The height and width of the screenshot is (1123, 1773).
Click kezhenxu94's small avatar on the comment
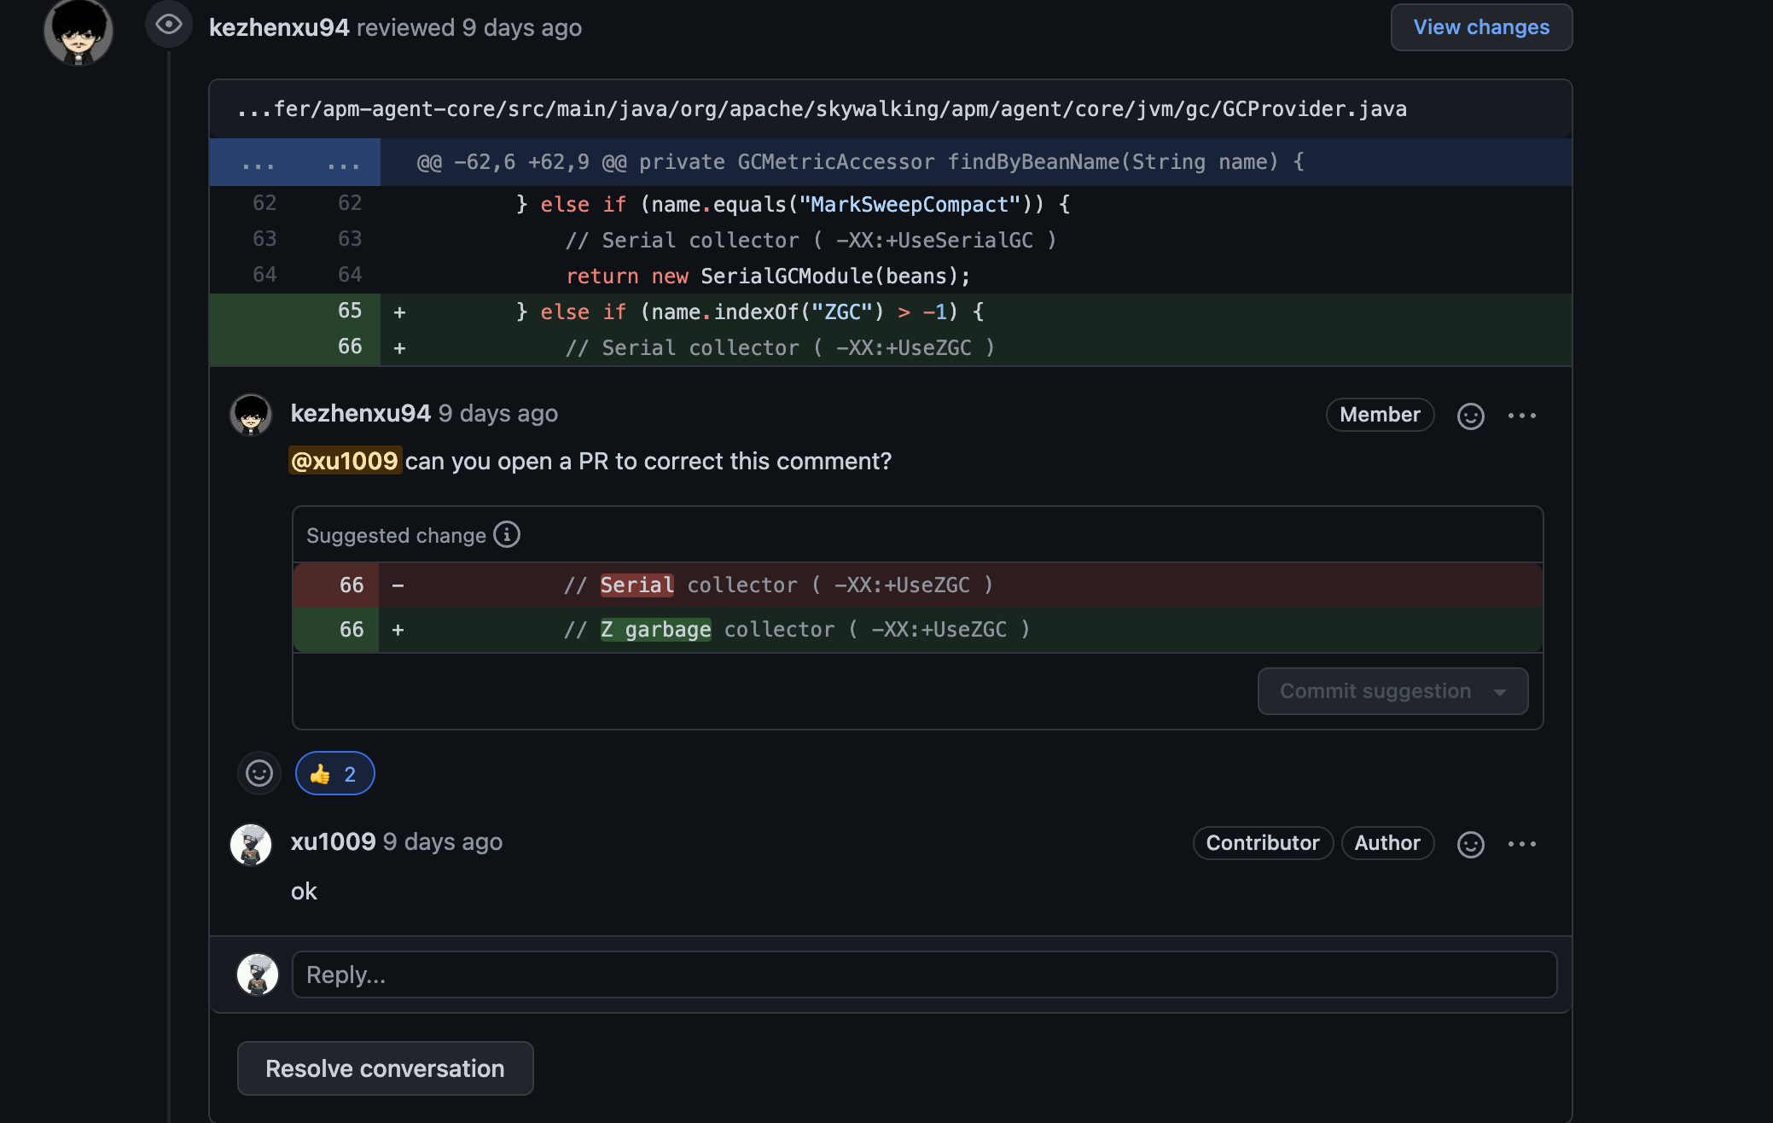[x=251, y=415]
